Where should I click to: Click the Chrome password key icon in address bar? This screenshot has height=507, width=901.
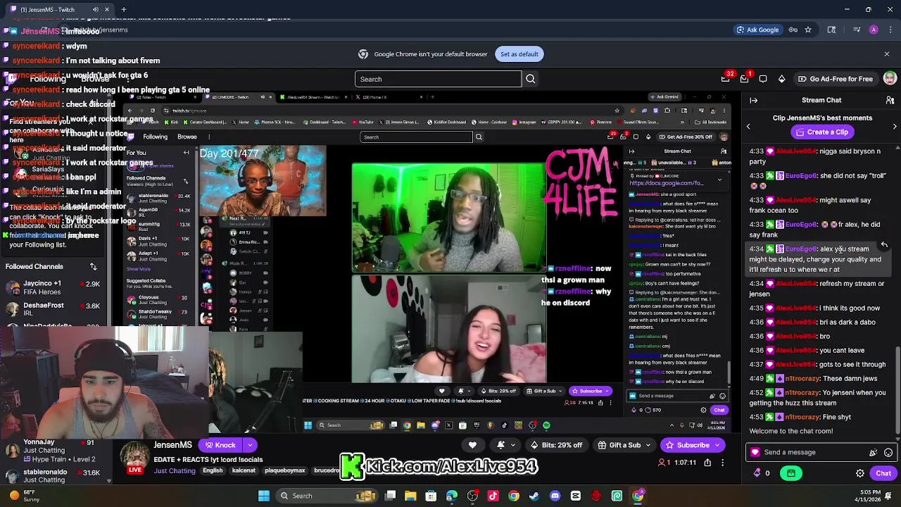(793, 30)
